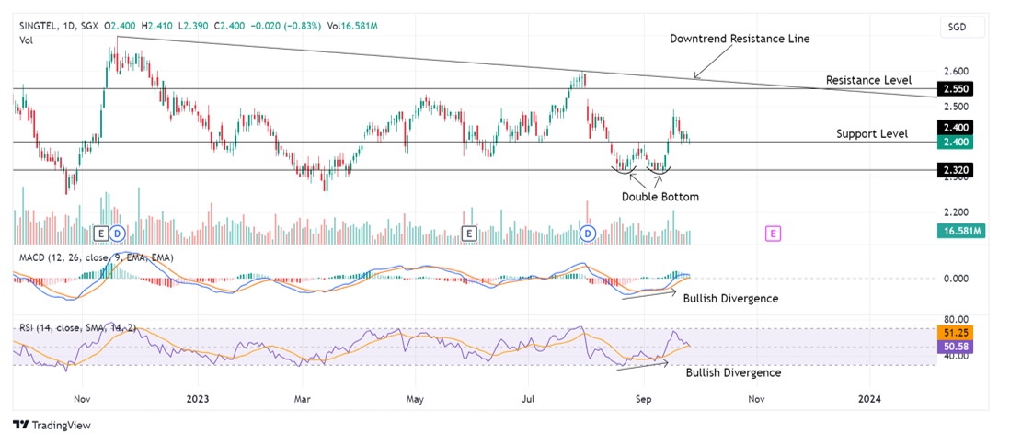Image resolution: width=1010 pixels, height=445 pixels.
Task: Click the purple upcoming earnings E marker
Action: click(773, 234)
